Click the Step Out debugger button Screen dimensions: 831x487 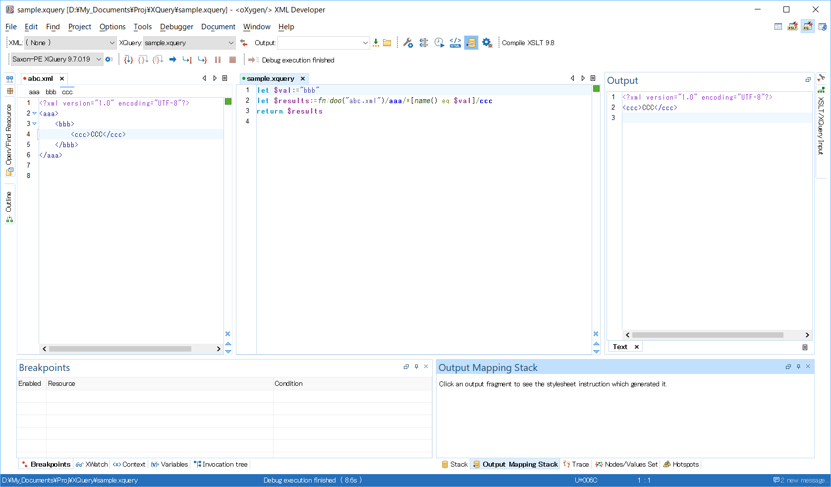tap(158, 60)
